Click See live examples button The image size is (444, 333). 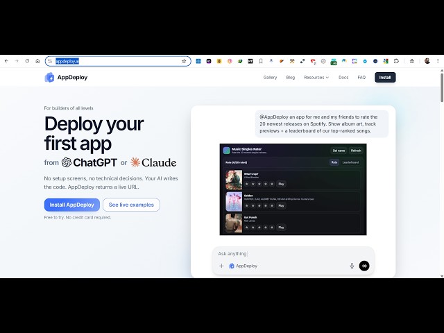click(x=131, y=205)
